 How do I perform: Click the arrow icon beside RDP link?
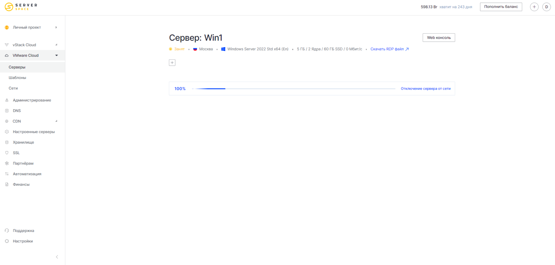[407, 49]
